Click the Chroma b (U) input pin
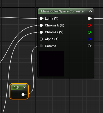Viewport: 103px width, 113px height. (42, 25)
